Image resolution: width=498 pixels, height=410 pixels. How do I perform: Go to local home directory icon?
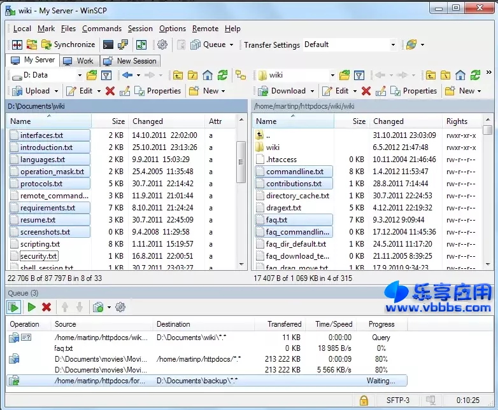[208, 76]
